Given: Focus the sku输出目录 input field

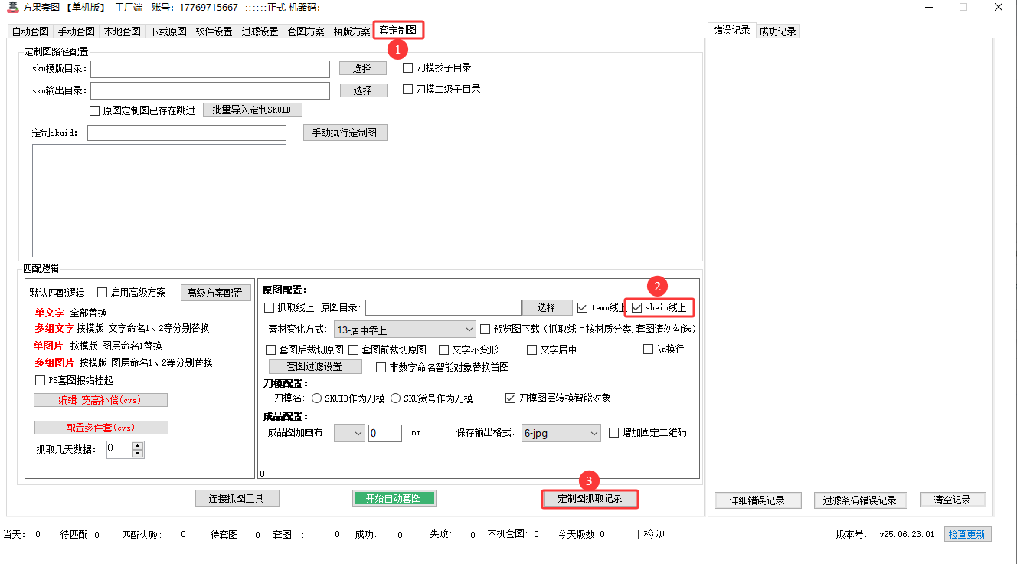Looking at the screenshot, I should [210, 90].
